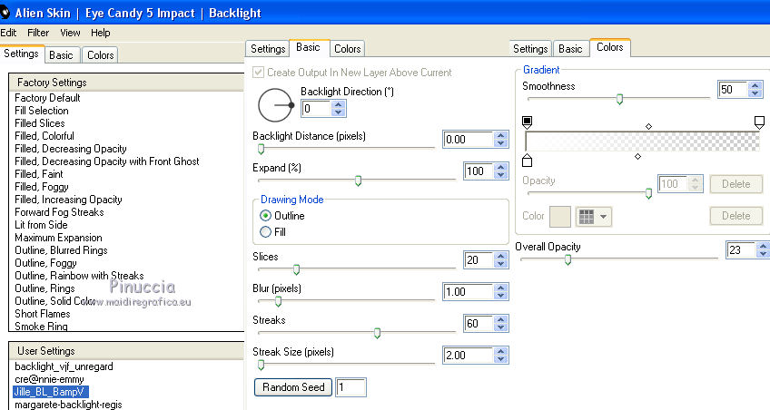Decrease Expand percentage value
Image resolution: width=770 pixels, height=410 pixels.
(x=501, y=175)
